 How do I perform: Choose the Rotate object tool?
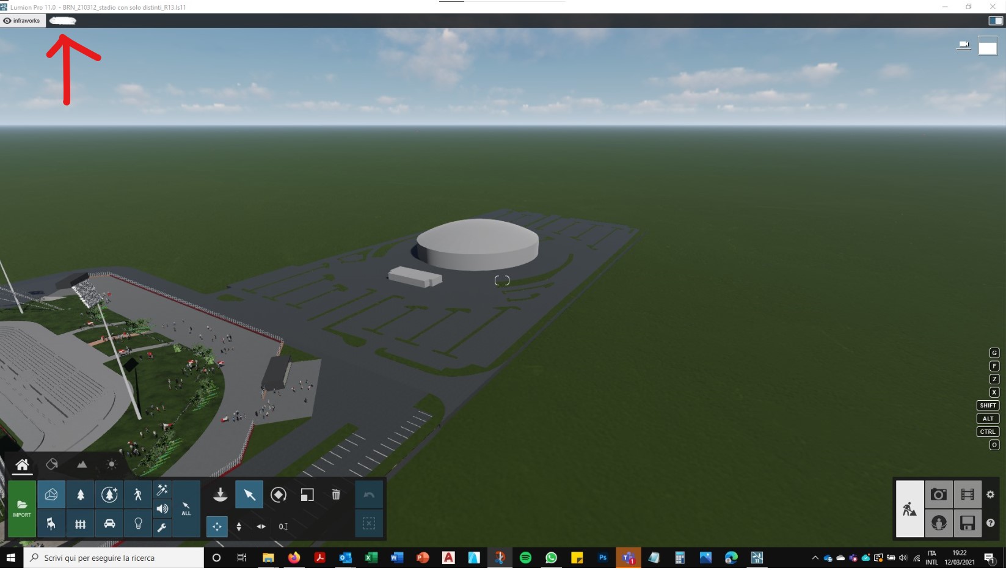pyautogui.click(x=279, y=494)
